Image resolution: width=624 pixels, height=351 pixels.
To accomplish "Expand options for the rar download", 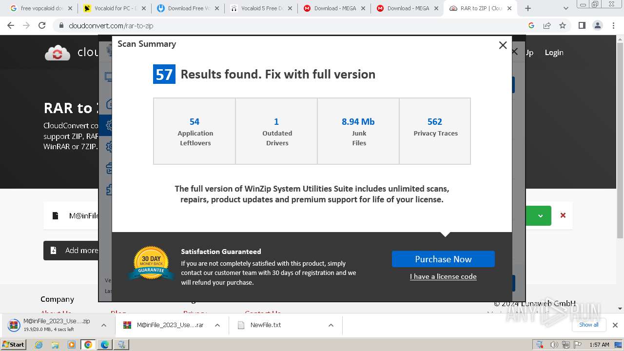I will pyautogui.click(x=217, y=325).
